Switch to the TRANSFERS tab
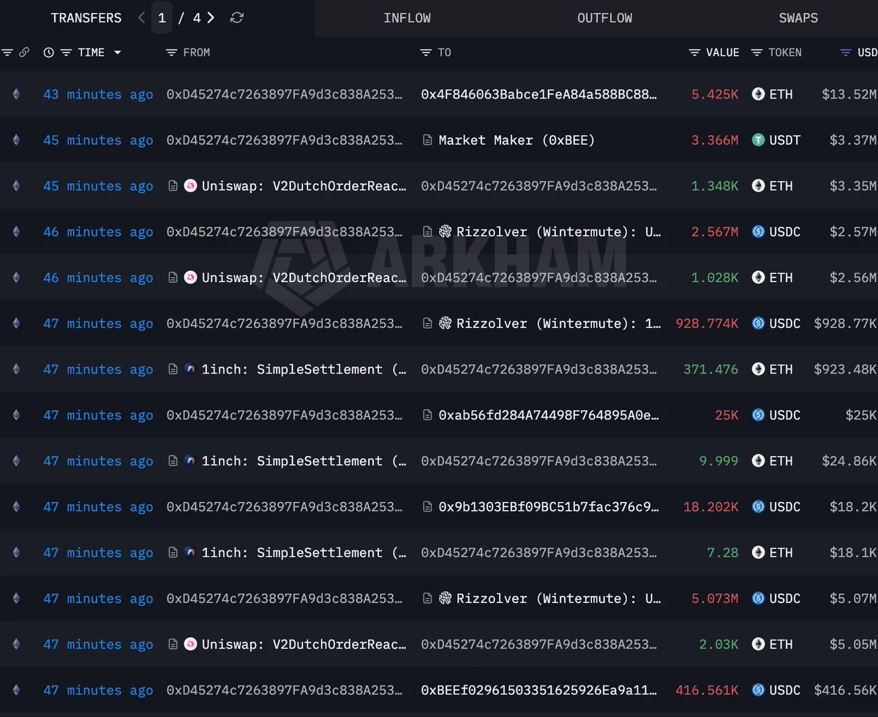The height and width of the screenshot is (717, 878). tap(86, 18)
